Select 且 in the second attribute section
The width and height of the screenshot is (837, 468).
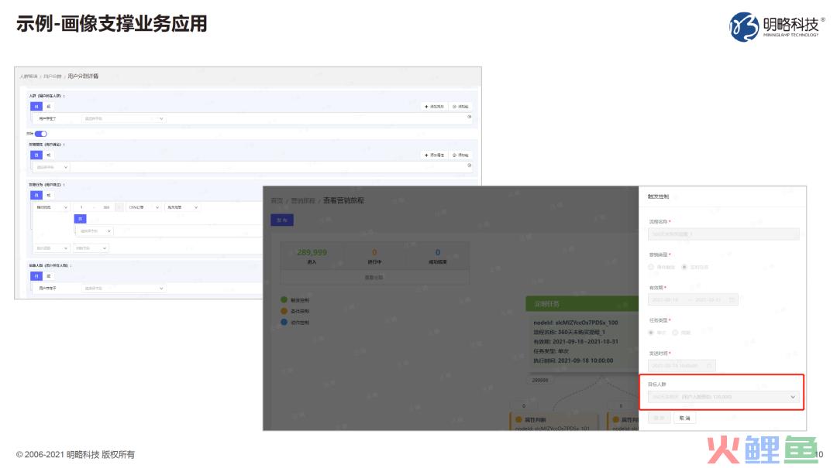click(x=36, y=155)
